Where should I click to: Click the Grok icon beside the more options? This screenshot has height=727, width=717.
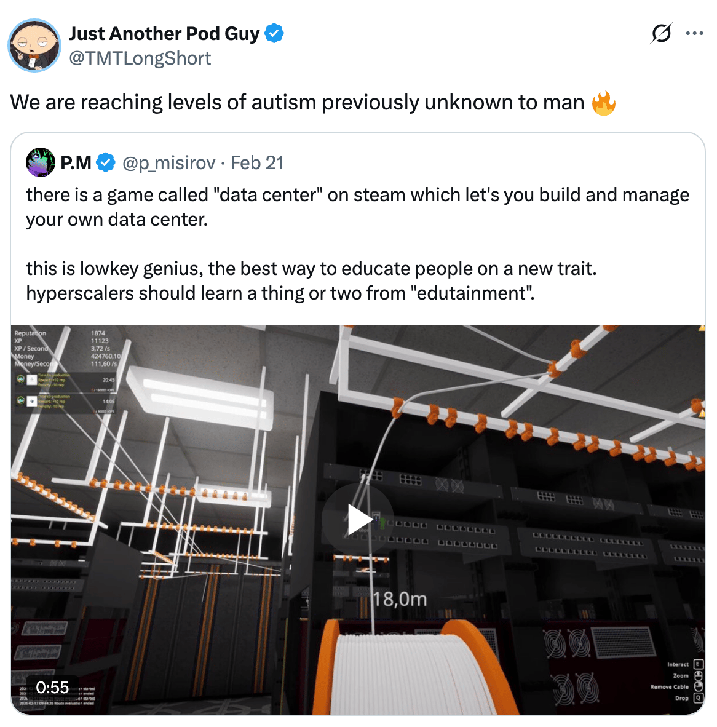point(662,33)
